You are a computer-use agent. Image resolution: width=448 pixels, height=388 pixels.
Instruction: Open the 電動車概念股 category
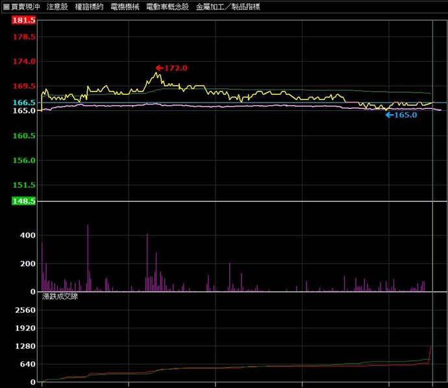coord(167,6)
